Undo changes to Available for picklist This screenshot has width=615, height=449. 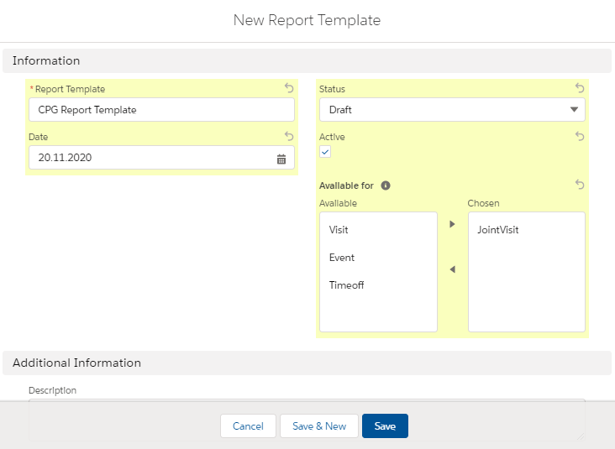580,184
